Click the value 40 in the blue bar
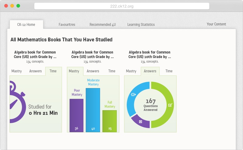Screen dimensions: 243x150 pos(93,129)
